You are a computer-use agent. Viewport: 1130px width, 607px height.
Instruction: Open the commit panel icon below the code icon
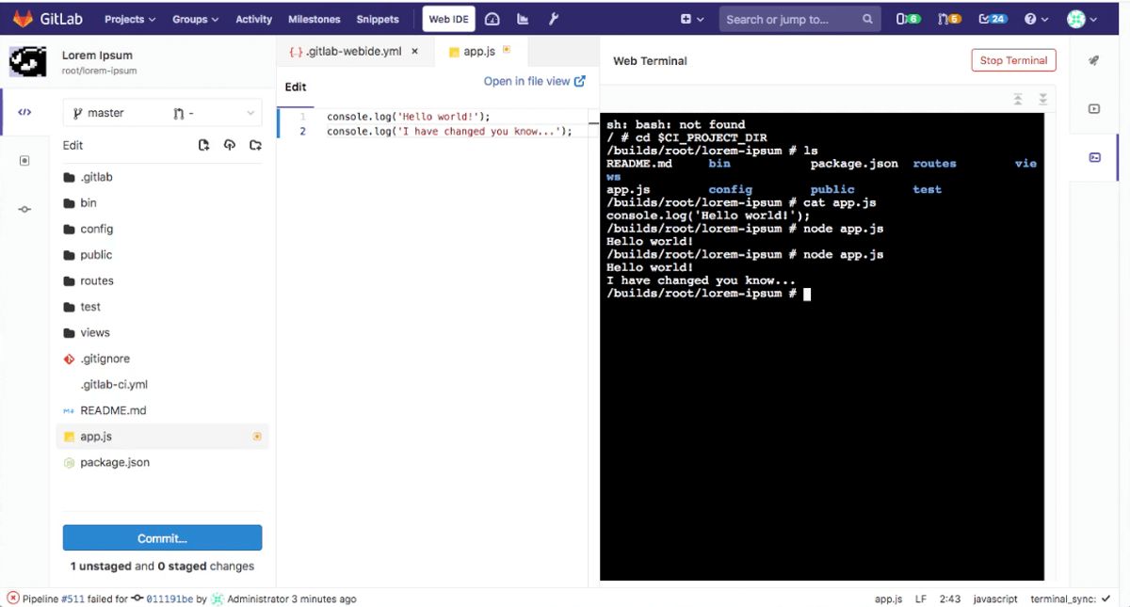coord(24,160)
